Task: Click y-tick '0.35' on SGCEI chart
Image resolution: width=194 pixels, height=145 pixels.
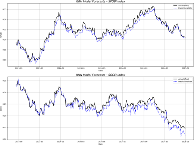Action: (4, 81)
